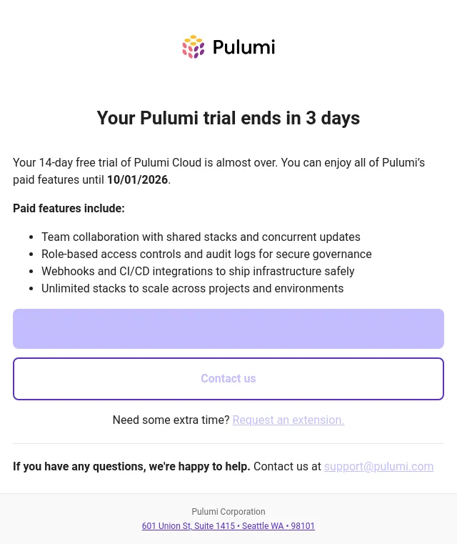457x544 pixels.
Task: Click the 14-day free trial intro paragraph
Action: tap(219, 171)
